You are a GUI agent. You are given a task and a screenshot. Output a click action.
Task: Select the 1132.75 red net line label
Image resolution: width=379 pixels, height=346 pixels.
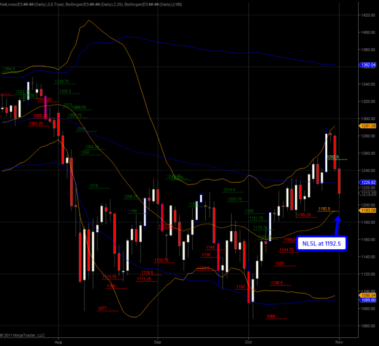(161, 260)
